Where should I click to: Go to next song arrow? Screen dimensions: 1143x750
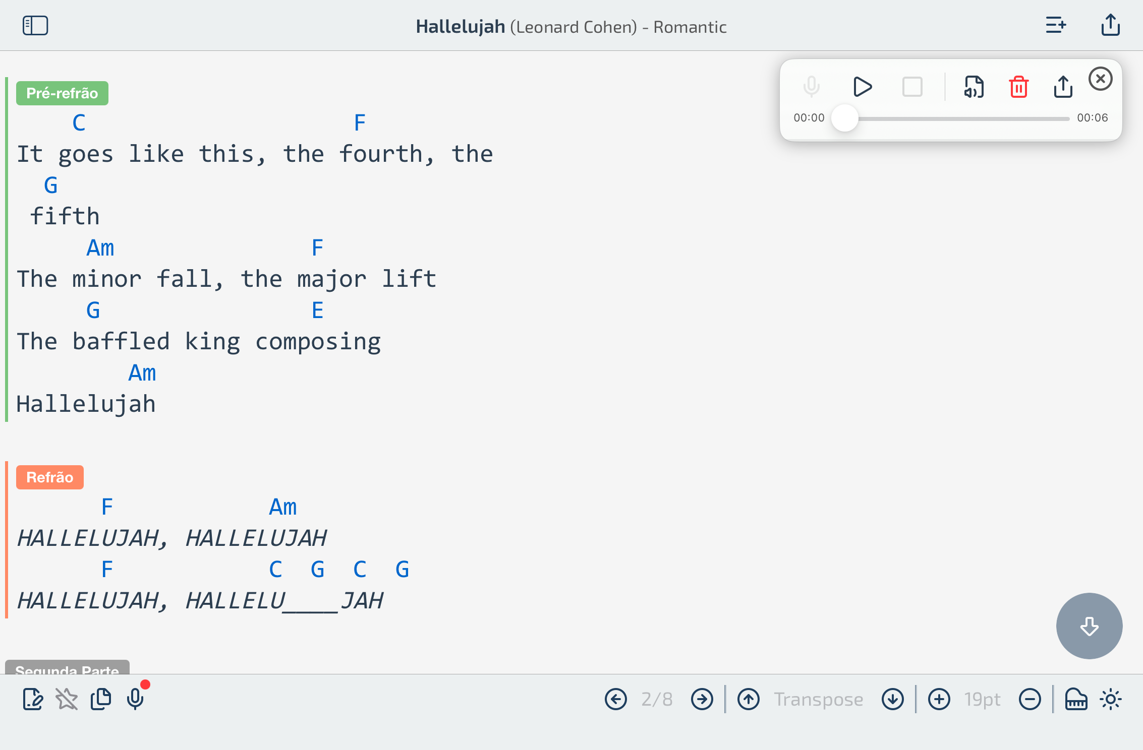coord(702,699)
